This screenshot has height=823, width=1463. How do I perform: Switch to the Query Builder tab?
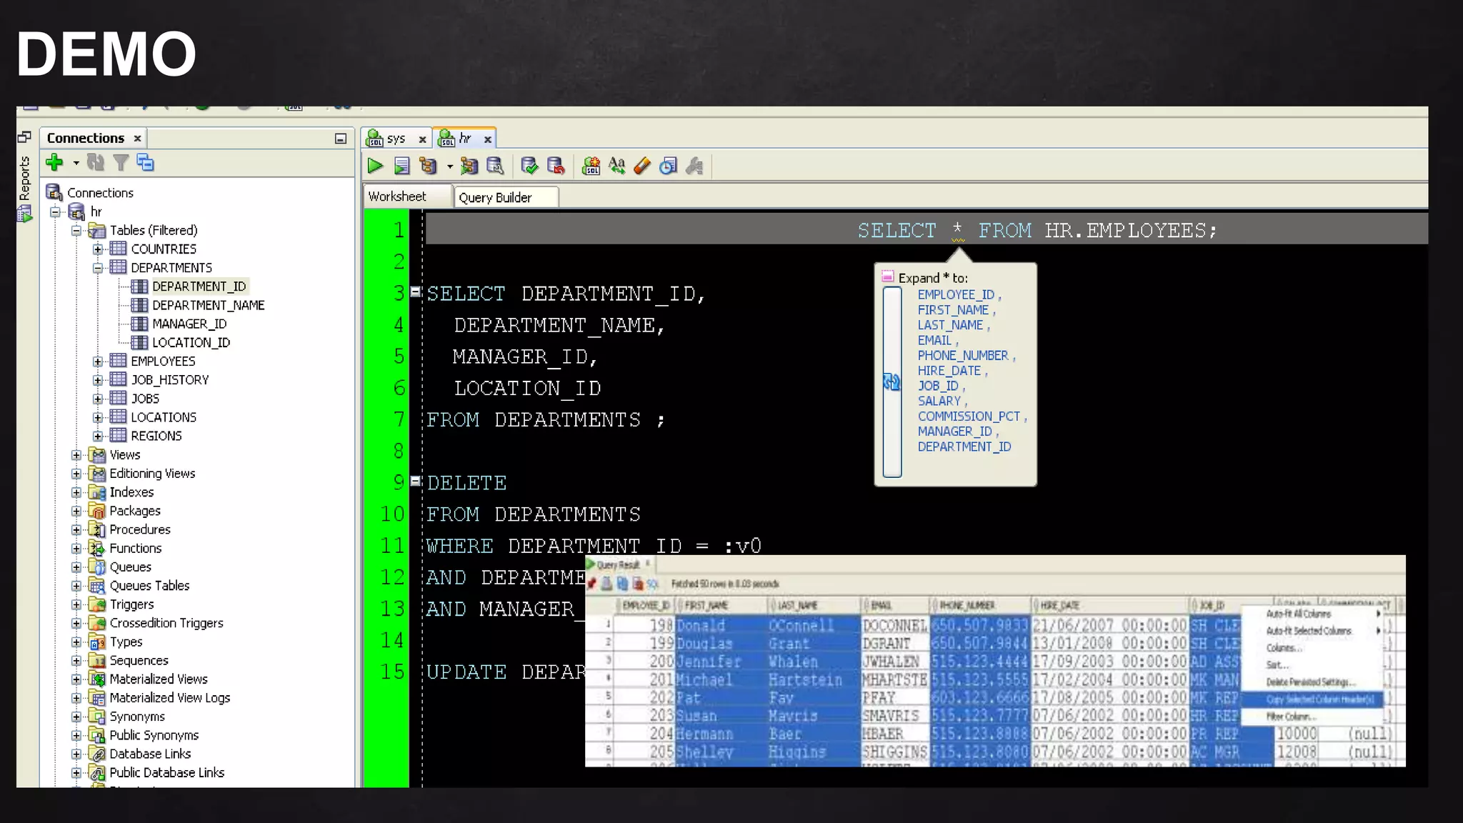(495, 197)
